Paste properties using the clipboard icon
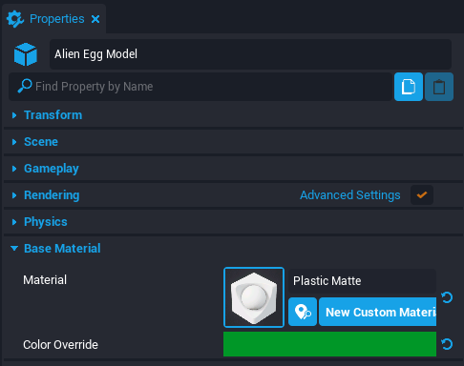Image resolution: width=464 pixels, height=366 pixels. pyautogui.click(x=439, y=87)
